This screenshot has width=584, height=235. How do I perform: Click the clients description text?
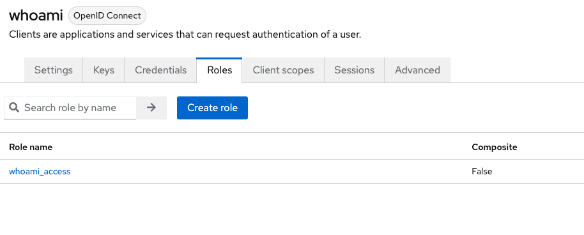tap(185, 34)
